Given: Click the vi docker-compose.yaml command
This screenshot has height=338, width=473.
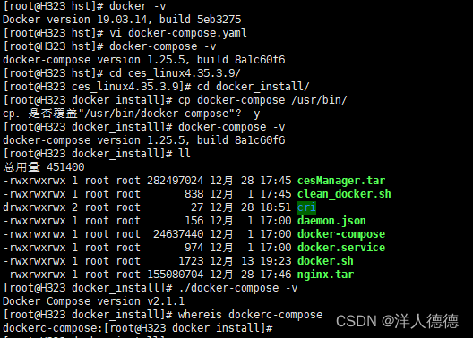Looking at the screenshot, I should point(178,33).
